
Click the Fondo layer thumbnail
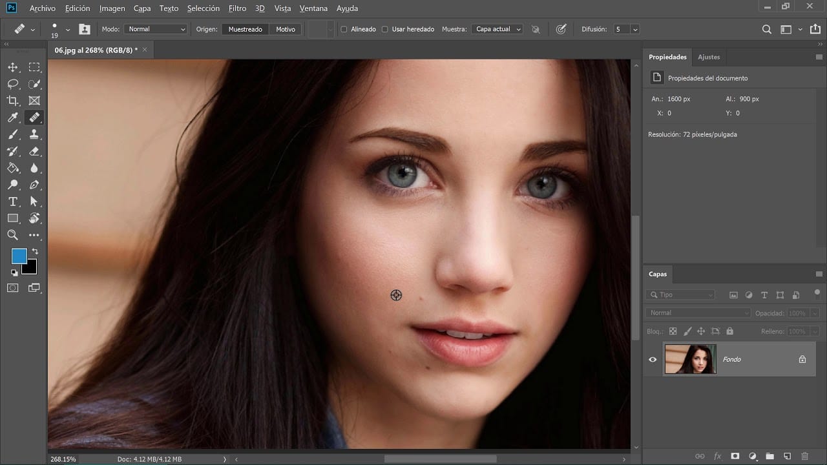pyautogui.click(x=690, y=359)
